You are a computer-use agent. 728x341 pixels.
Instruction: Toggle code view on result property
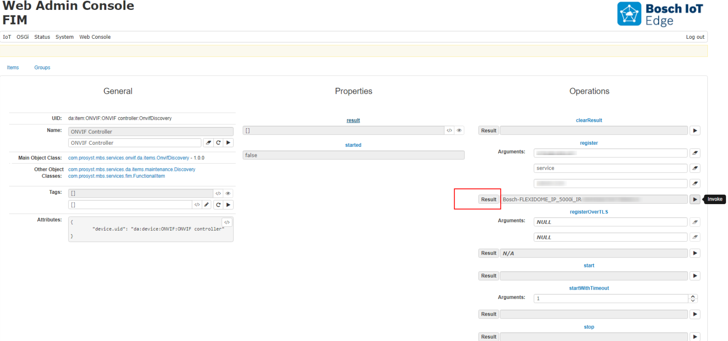pos(449,131)
